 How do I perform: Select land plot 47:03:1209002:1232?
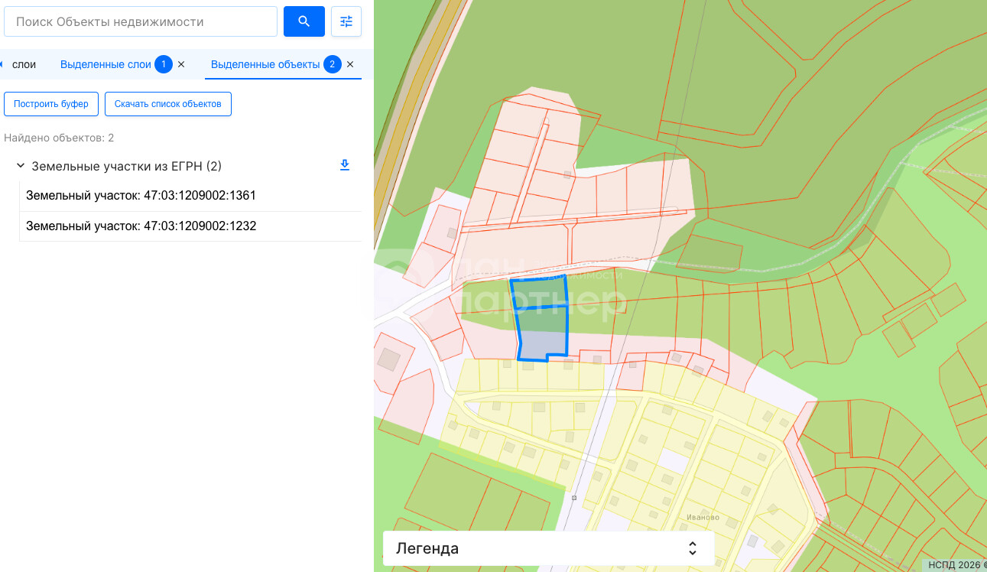point(141,226)
